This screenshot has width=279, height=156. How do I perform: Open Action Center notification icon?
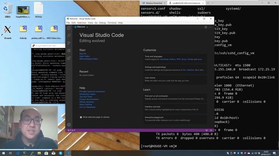pos(275,153)
